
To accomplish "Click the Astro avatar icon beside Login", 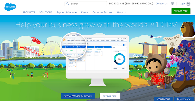I will [x=188, y=4].
